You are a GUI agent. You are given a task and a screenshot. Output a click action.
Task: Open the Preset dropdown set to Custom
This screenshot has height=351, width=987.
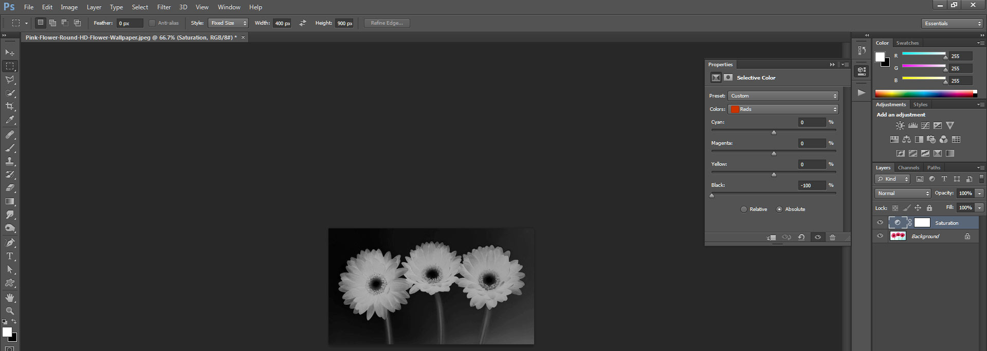(783, 96)
